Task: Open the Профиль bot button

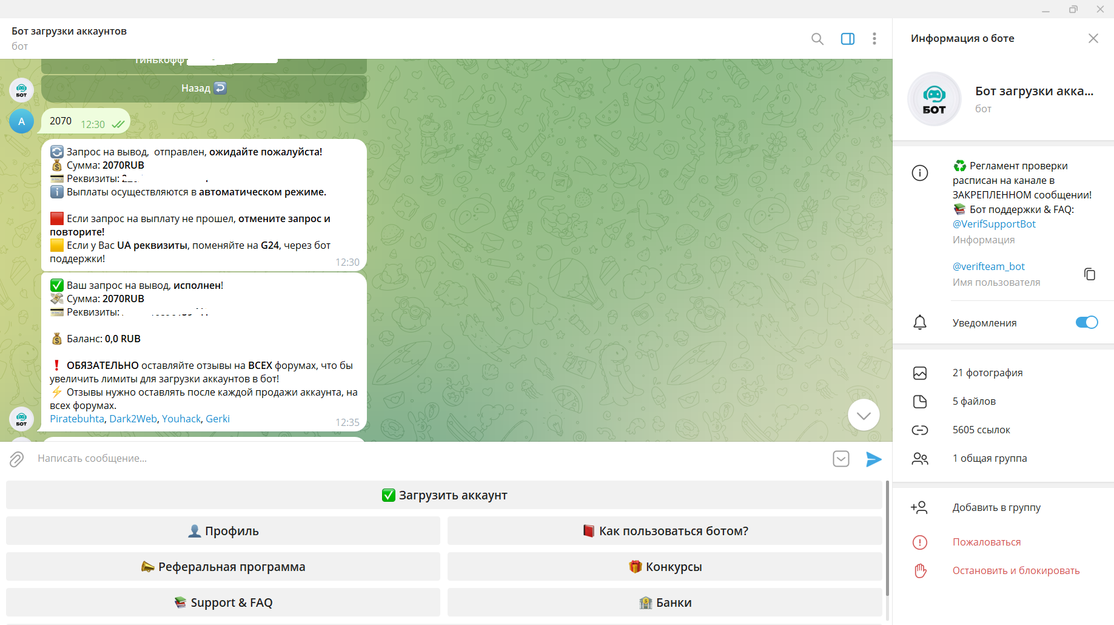Action: [x=223, y=531]
